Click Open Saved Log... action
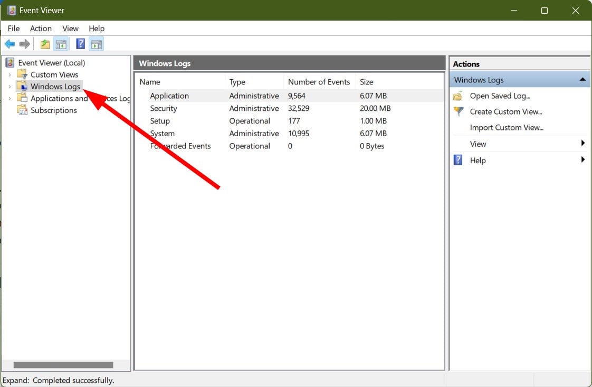This screenshot has width=592, height=387. click(x=500, y=96)
